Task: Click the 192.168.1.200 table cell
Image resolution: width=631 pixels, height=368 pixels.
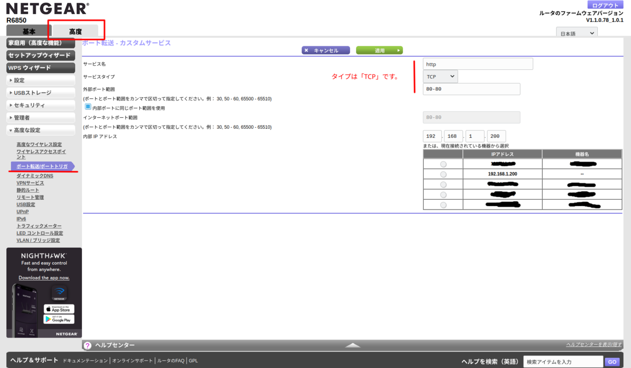Action: pyautogui.click(x=503, y=174)
